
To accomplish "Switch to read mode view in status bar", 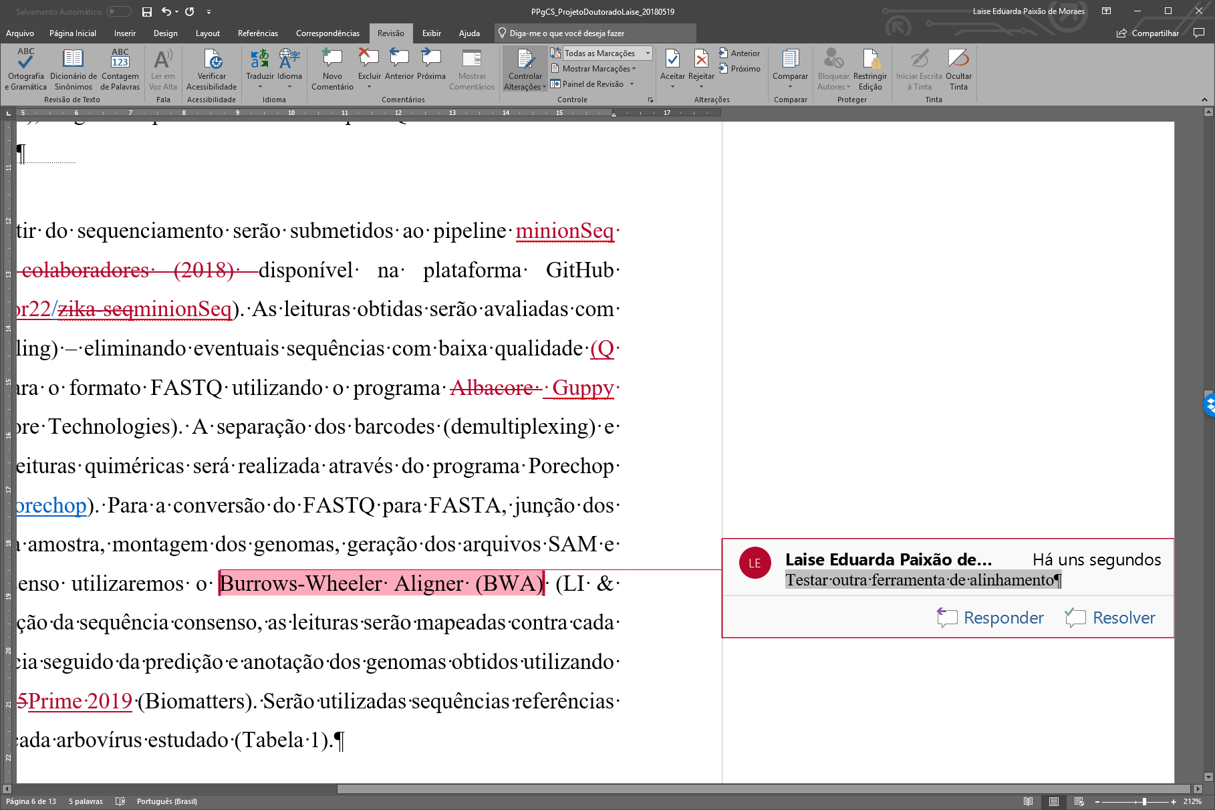I will 1028,801.
